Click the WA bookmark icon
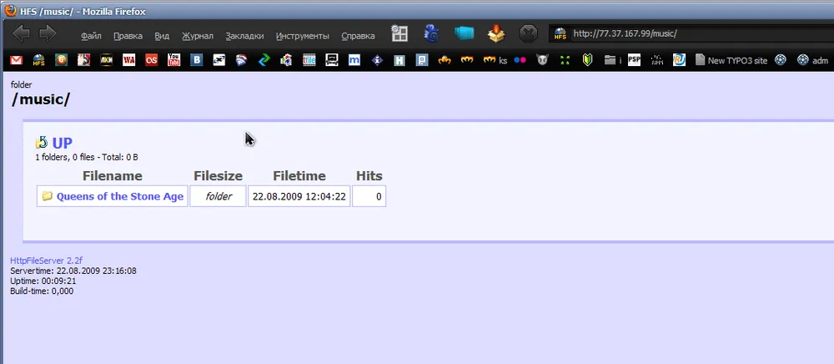The image size is (834, 364). 128,60
